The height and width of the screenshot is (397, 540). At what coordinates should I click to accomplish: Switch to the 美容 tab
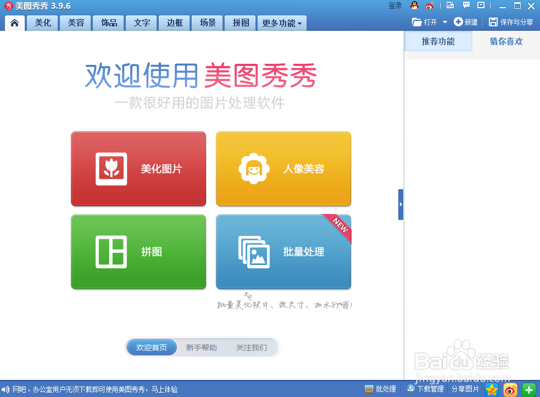tap(76, 23)
